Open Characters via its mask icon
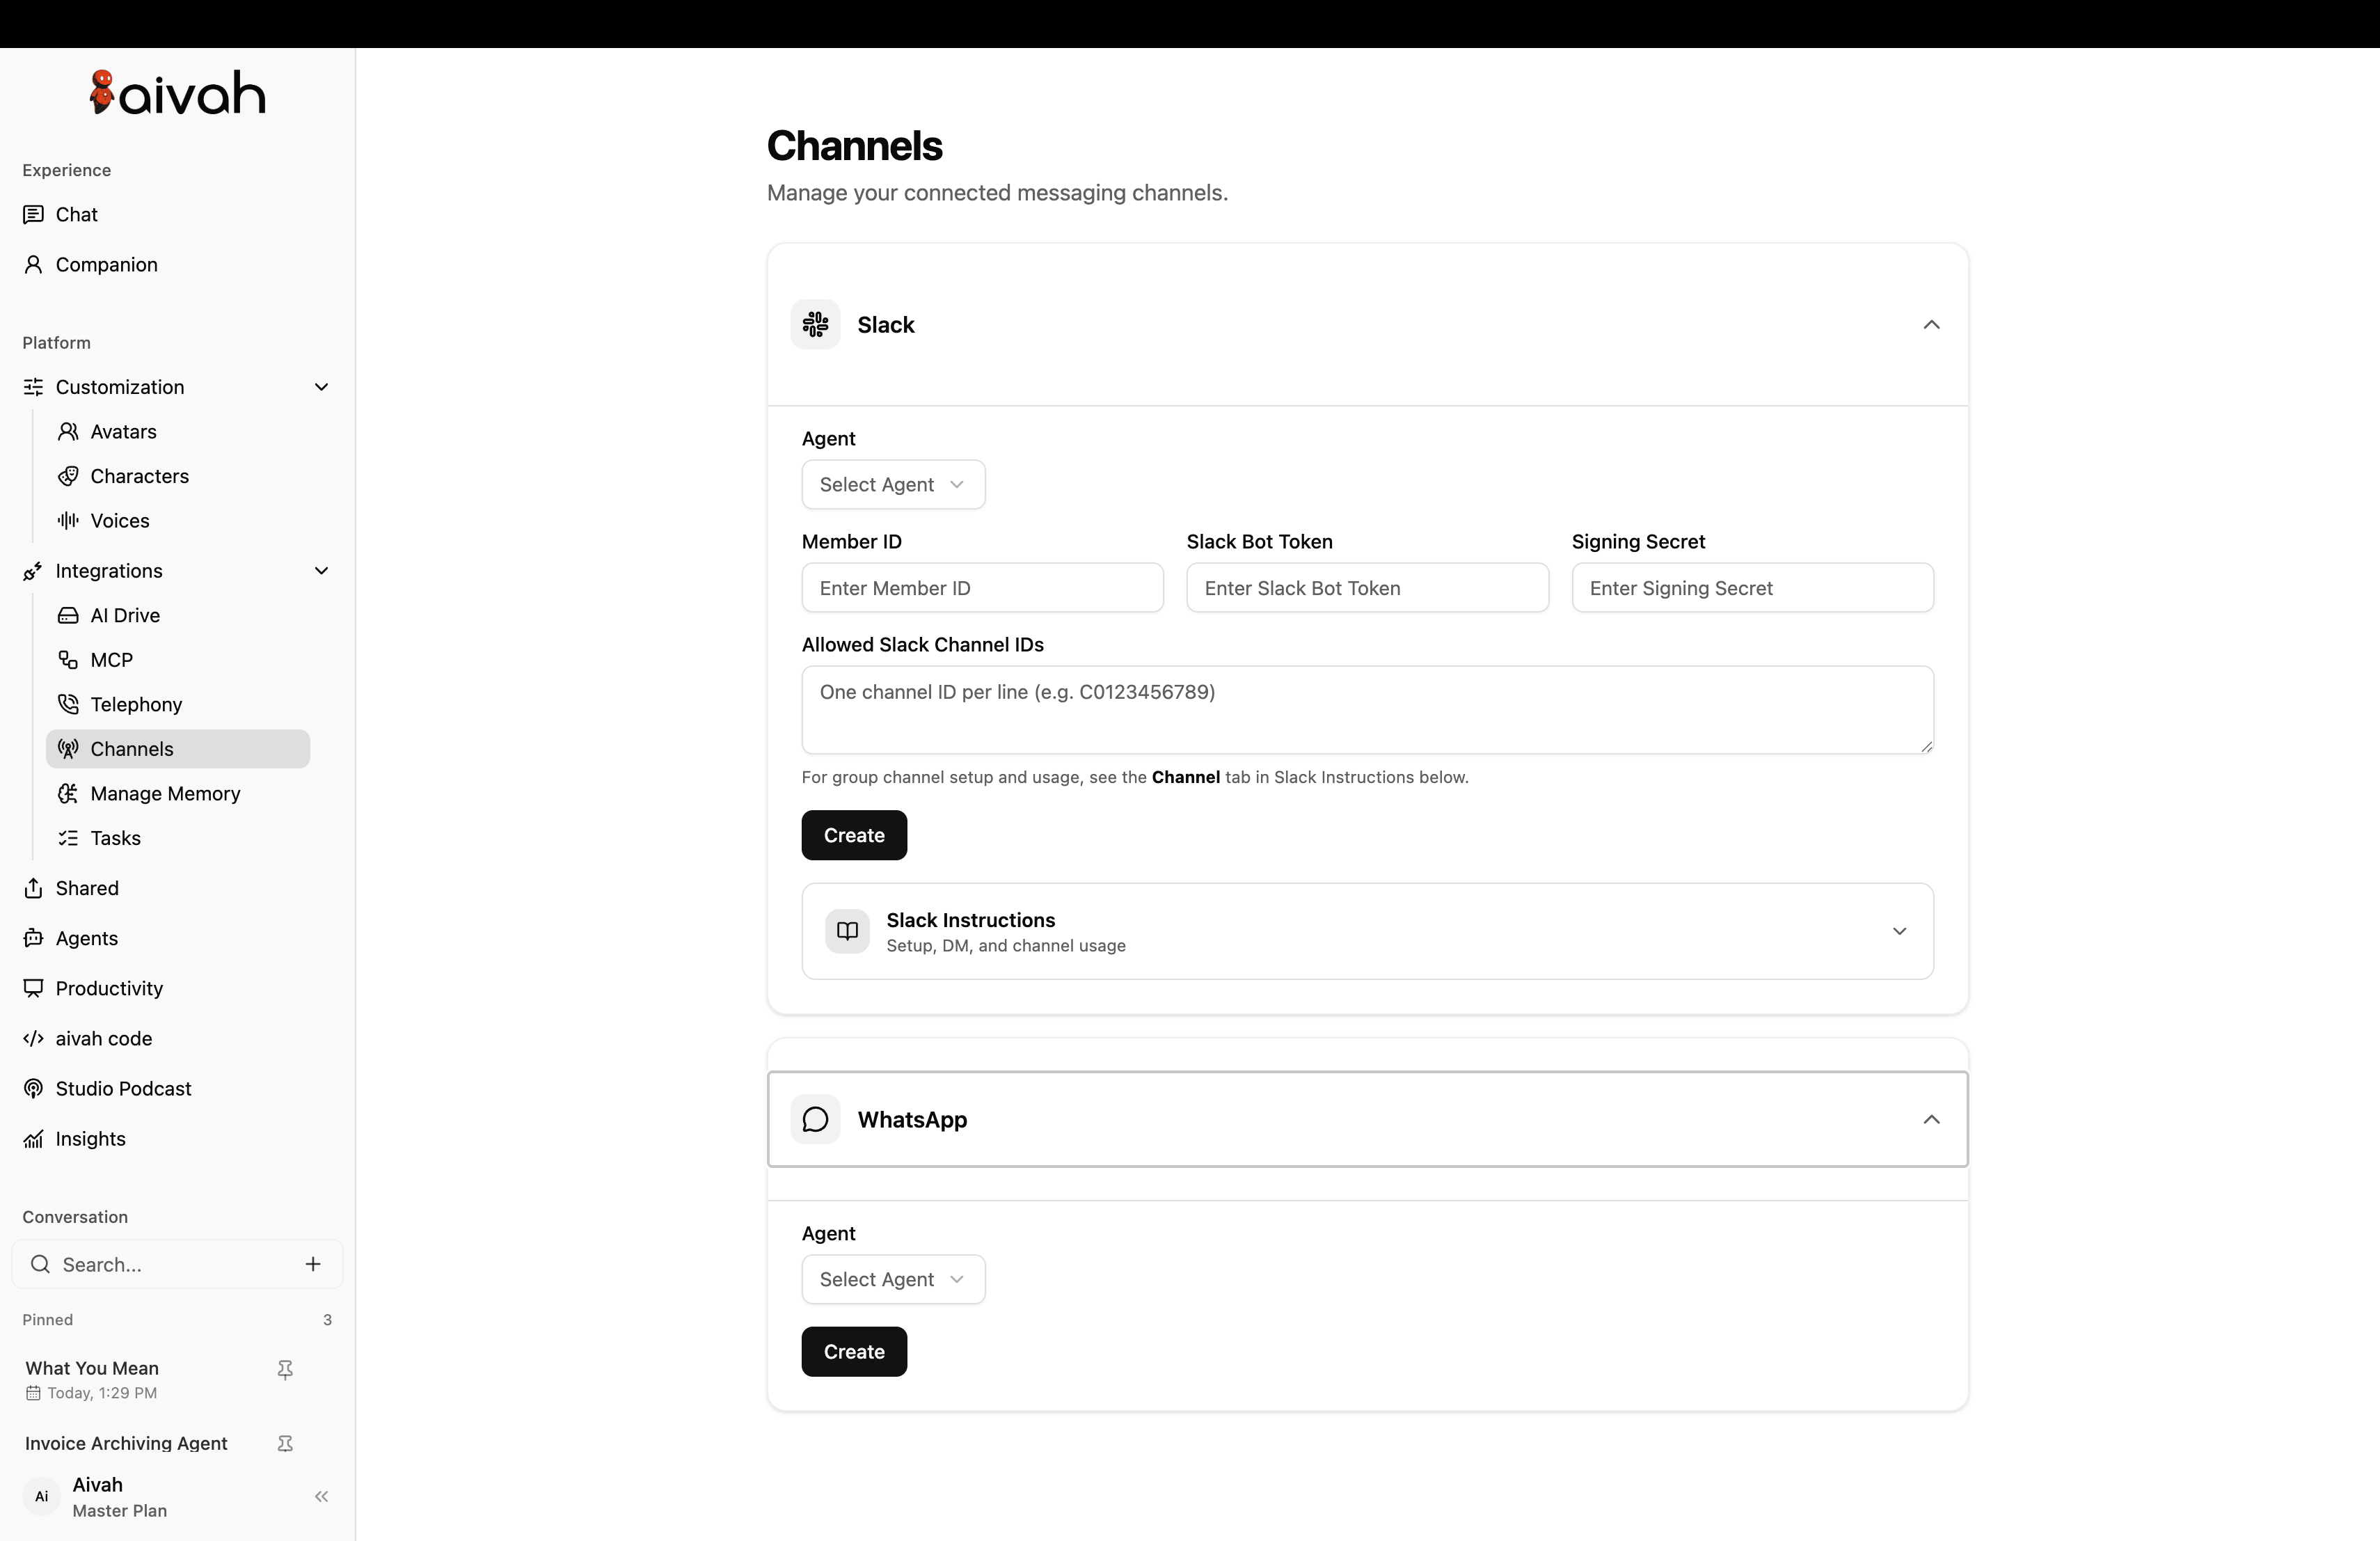 68,476
